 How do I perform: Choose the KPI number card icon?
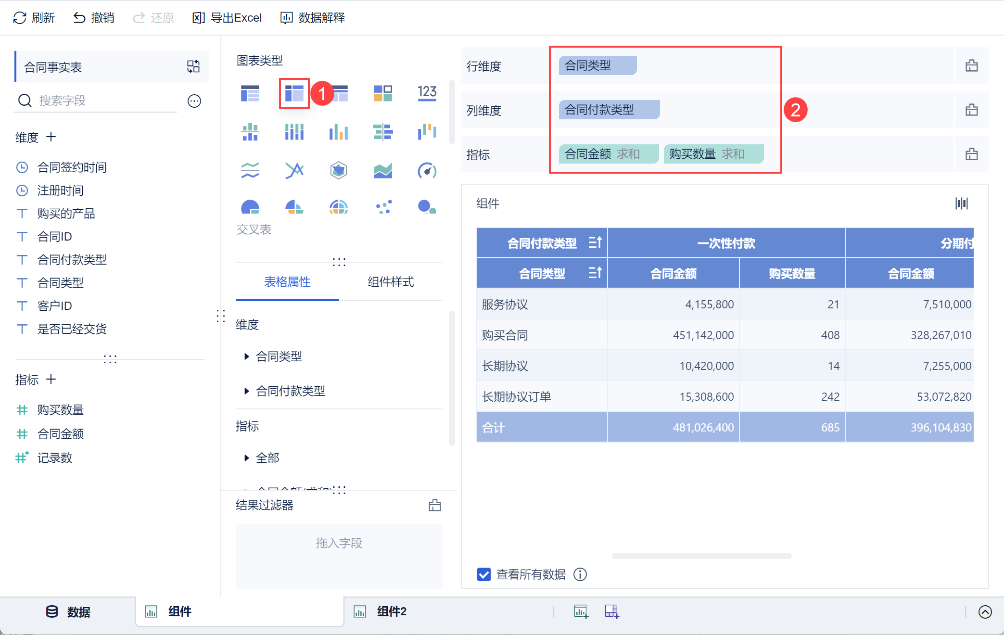pos(427,92)
